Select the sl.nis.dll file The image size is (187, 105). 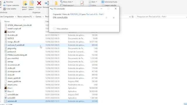pos(11,75)
